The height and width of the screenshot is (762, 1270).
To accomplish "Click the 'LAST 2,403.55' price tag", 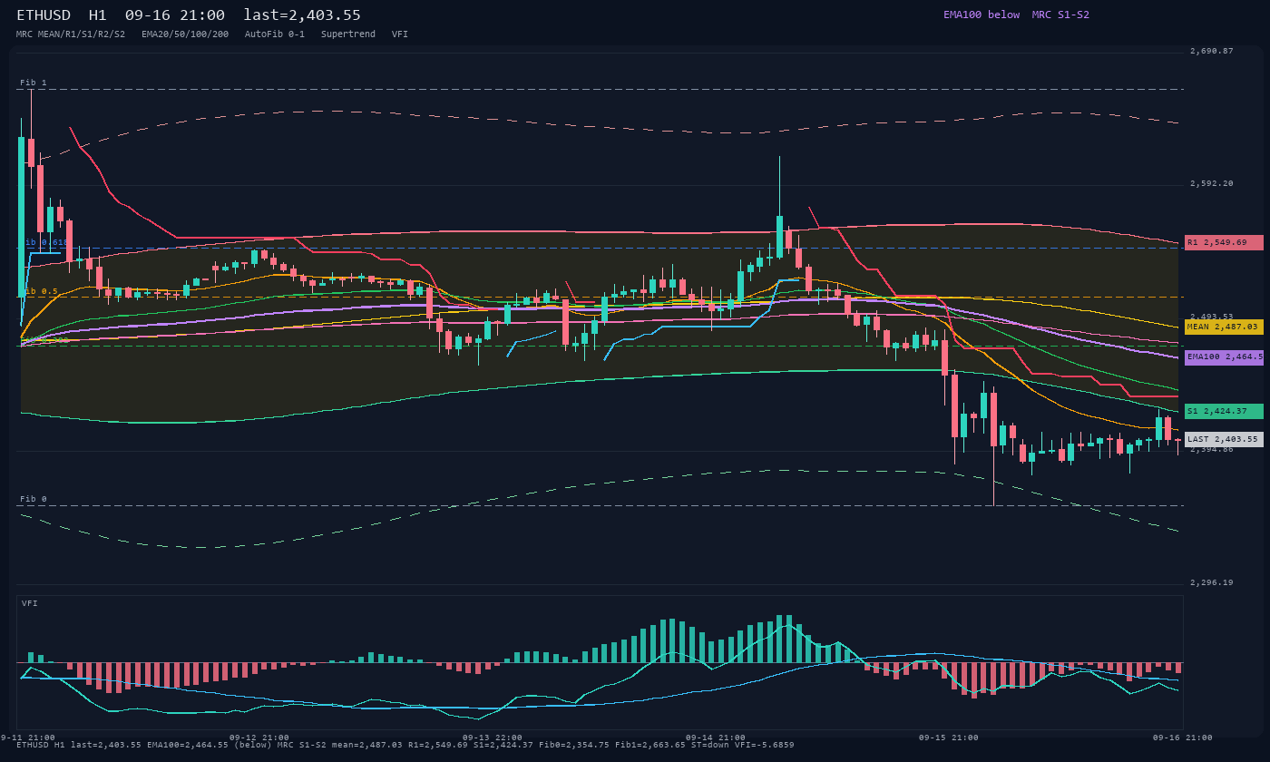I will (1224, 439).
